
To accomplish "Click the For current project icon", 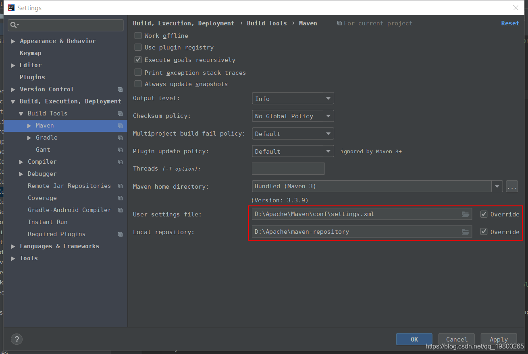I will pos(339,23).
